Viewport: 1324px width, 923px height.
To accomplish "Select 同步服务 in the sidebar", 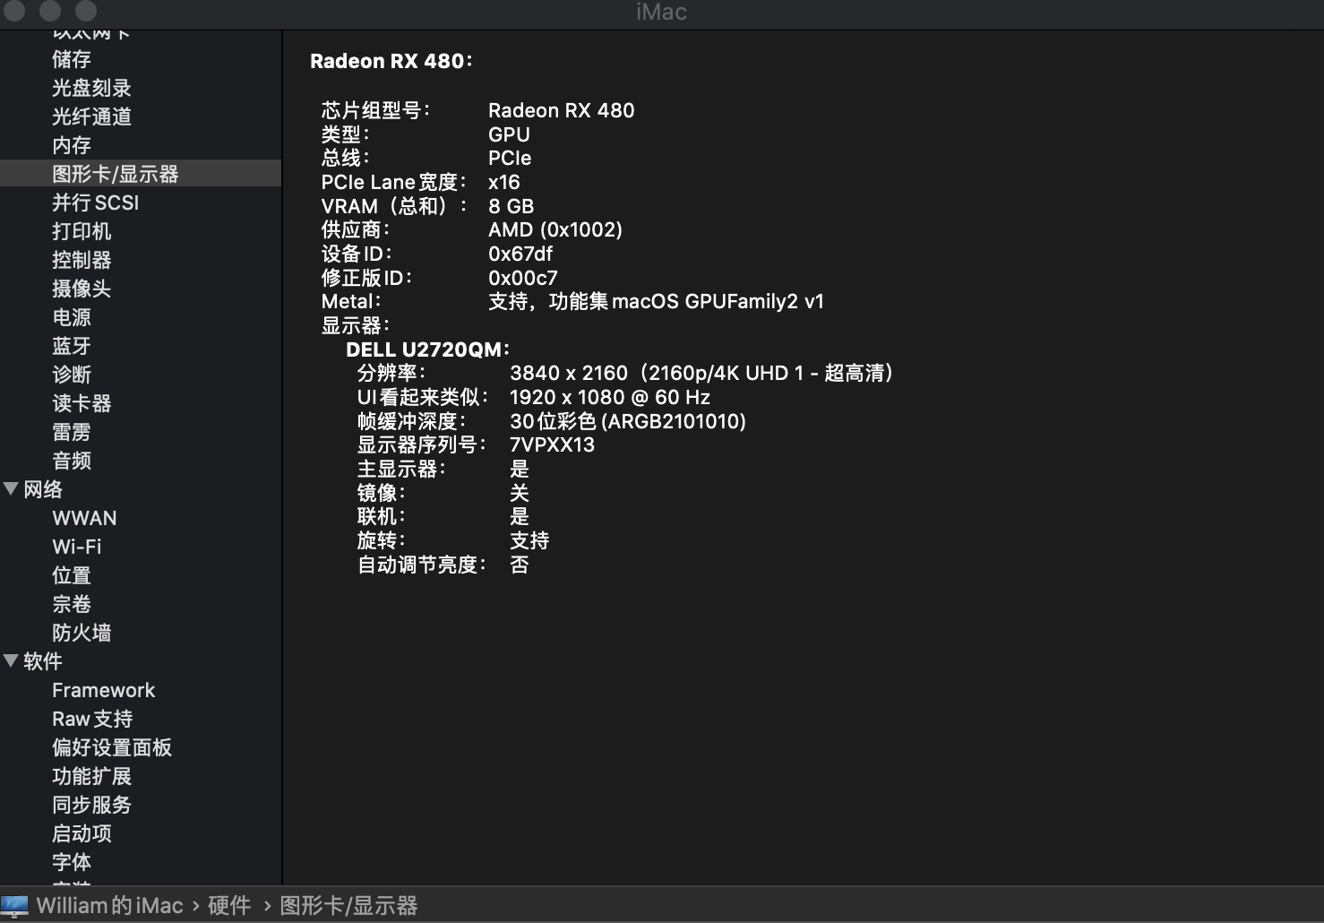I will tap(91, 805).
